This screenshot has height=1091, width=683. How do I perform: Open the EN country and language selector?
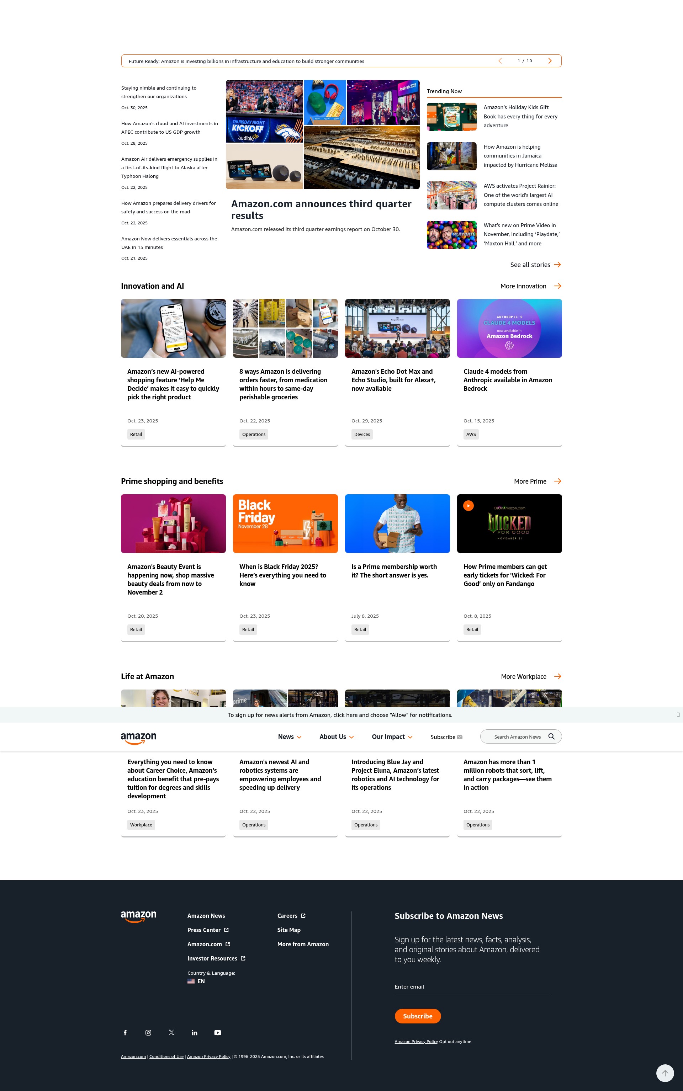pos(196,981)
